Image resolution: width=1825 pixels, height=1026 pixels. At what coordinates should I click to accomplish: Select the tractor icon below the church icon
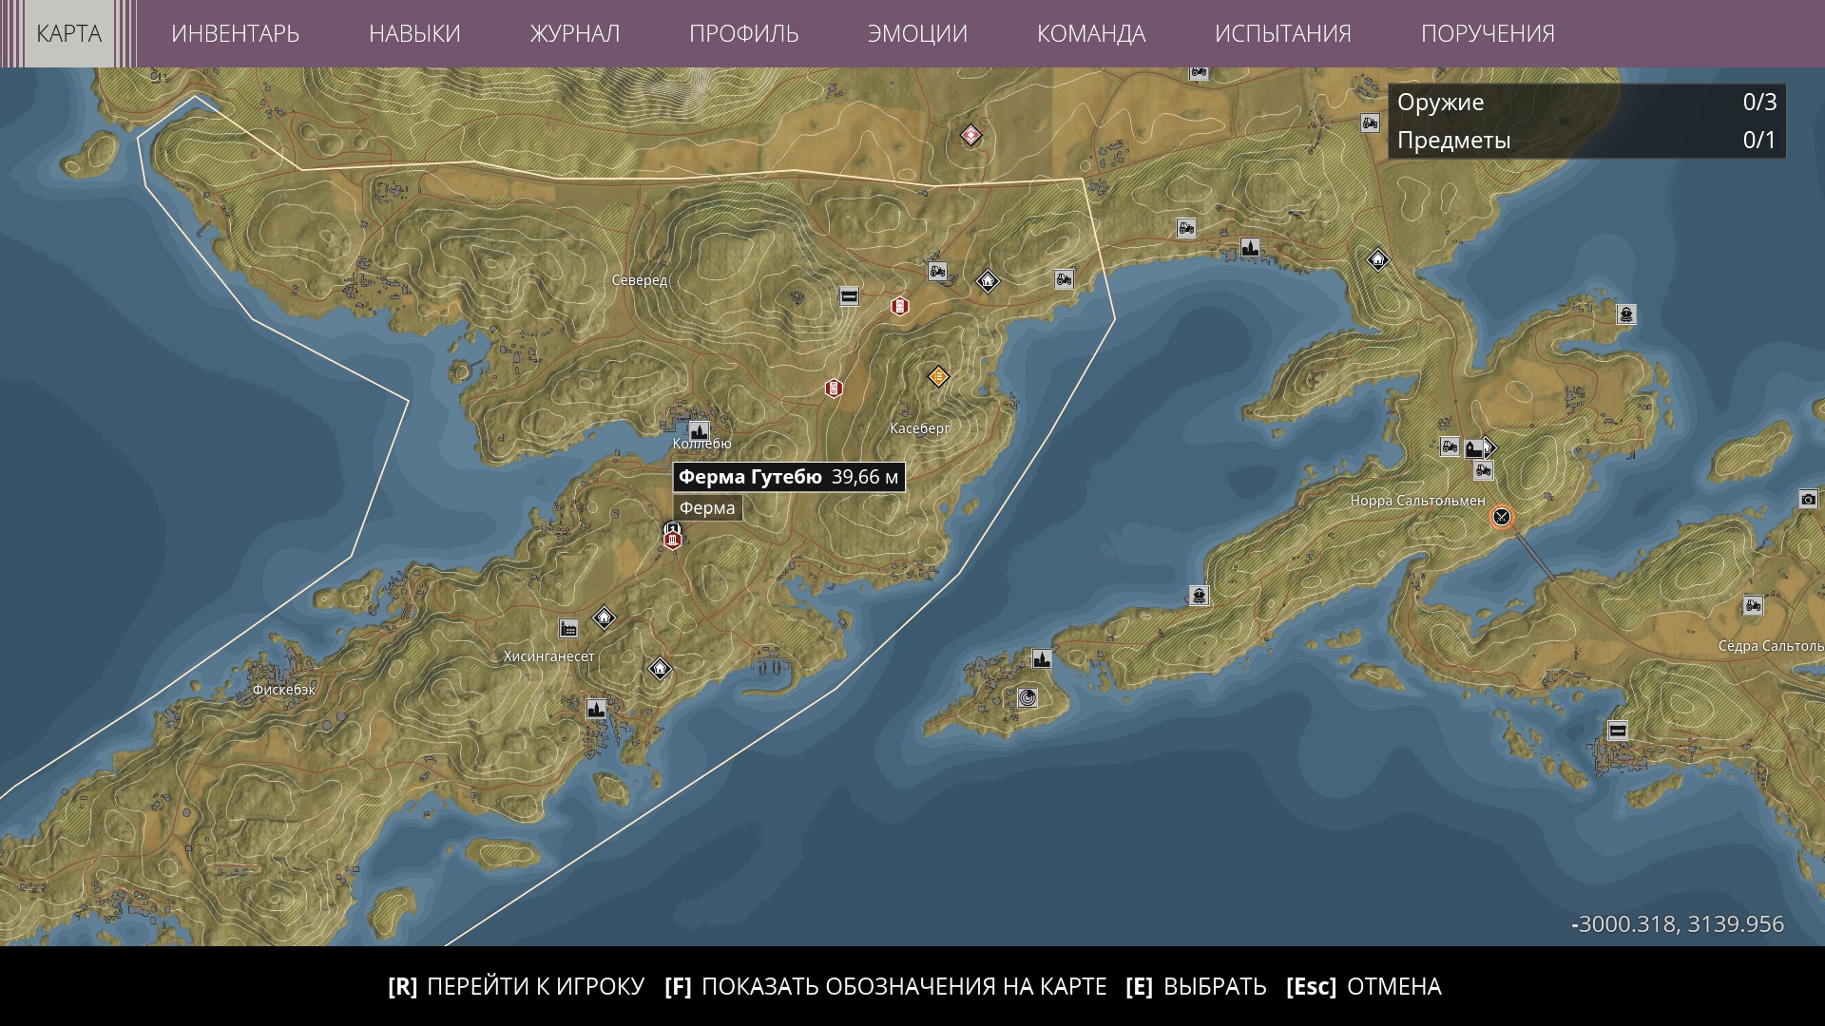tap(1484, 469)
